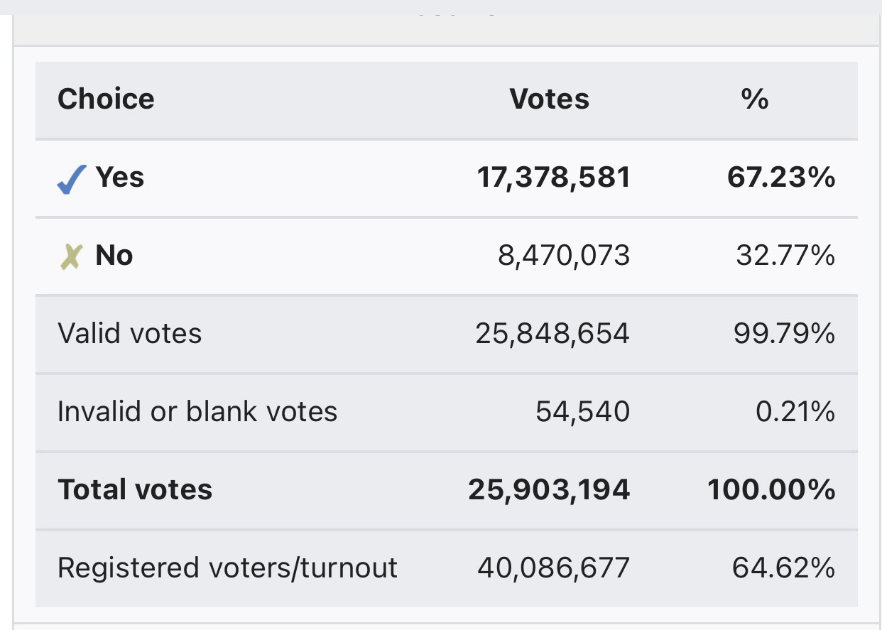Image resolution: width=882 pixels, height=630 pixels.
Task: Click the % column header
Action: click(x=755, y=99)
